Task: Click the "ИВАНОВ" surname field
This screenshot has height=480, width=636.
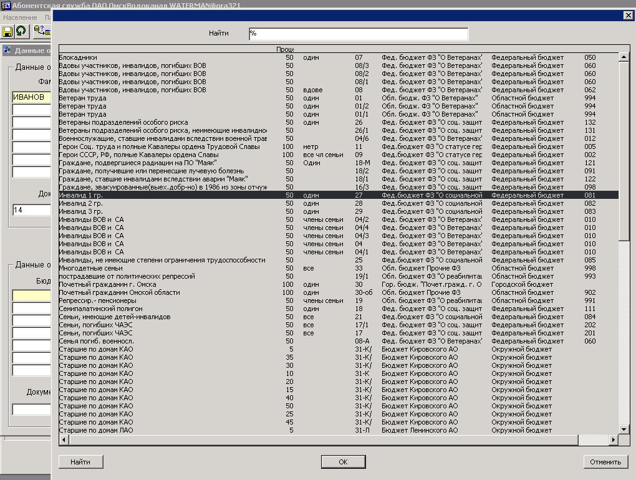Action: point(31,97)
